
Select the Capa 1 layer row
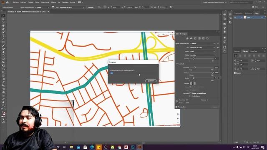click(x=249, y=17)
